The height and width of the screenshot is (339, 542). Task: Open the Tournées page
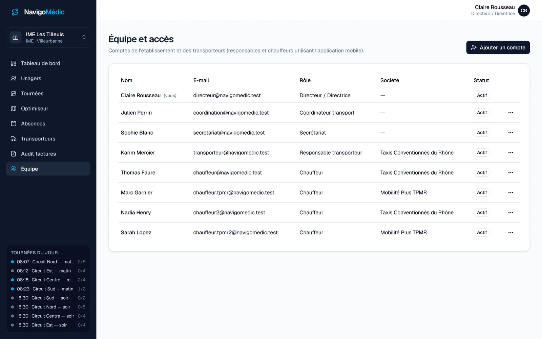pos(48,94)
